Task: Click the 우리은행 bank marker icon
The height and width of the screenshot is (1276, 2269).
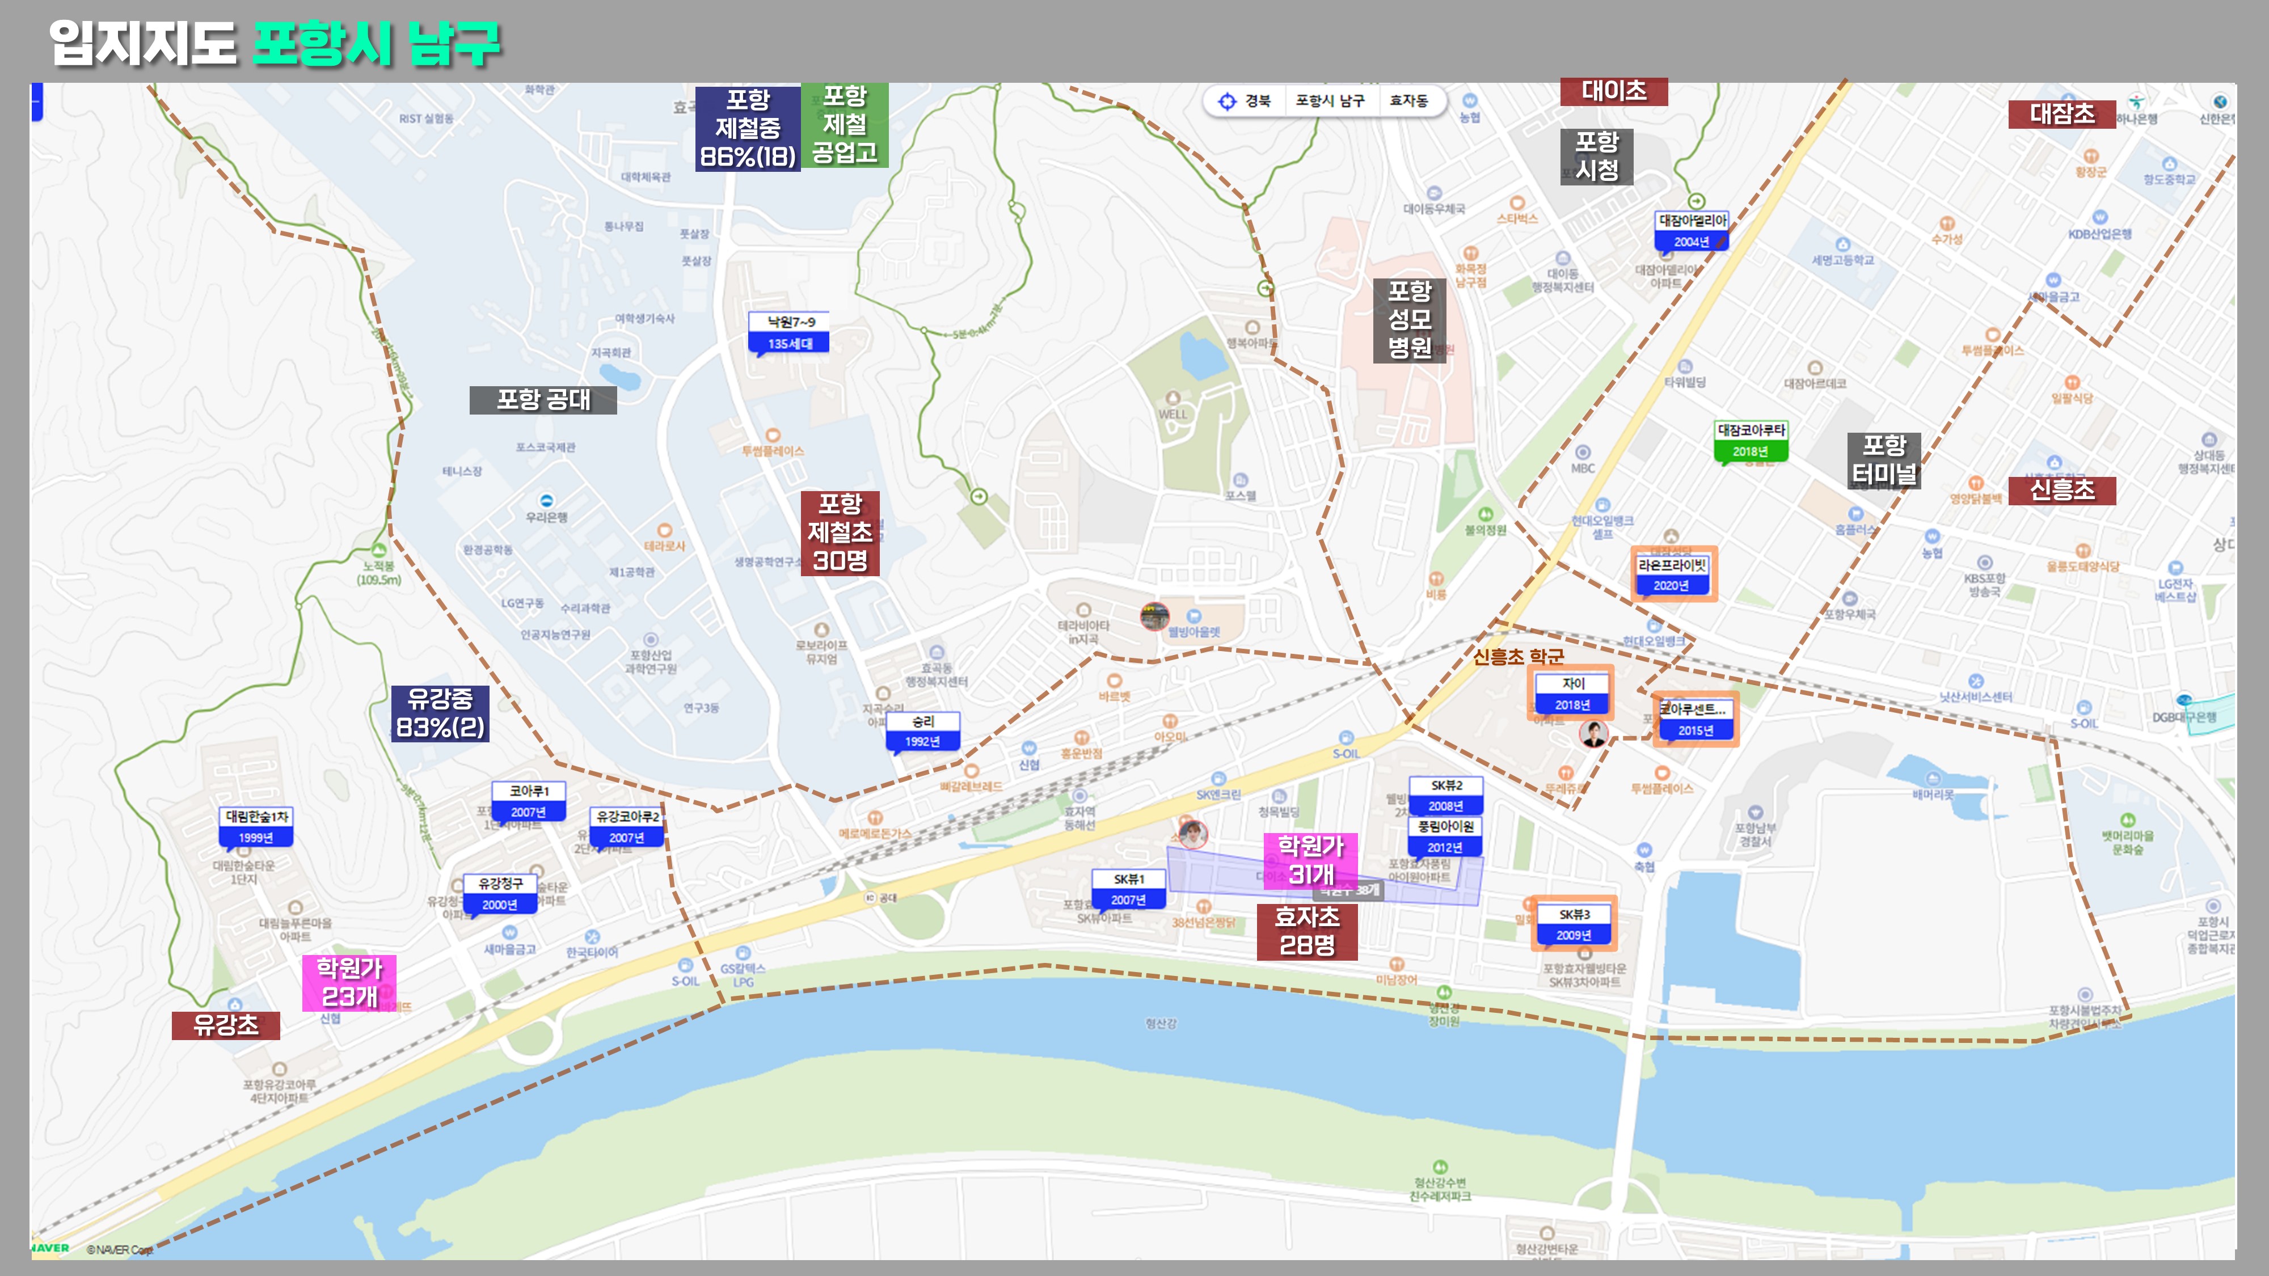Action: pyautogui.click(x=546, y=501)
